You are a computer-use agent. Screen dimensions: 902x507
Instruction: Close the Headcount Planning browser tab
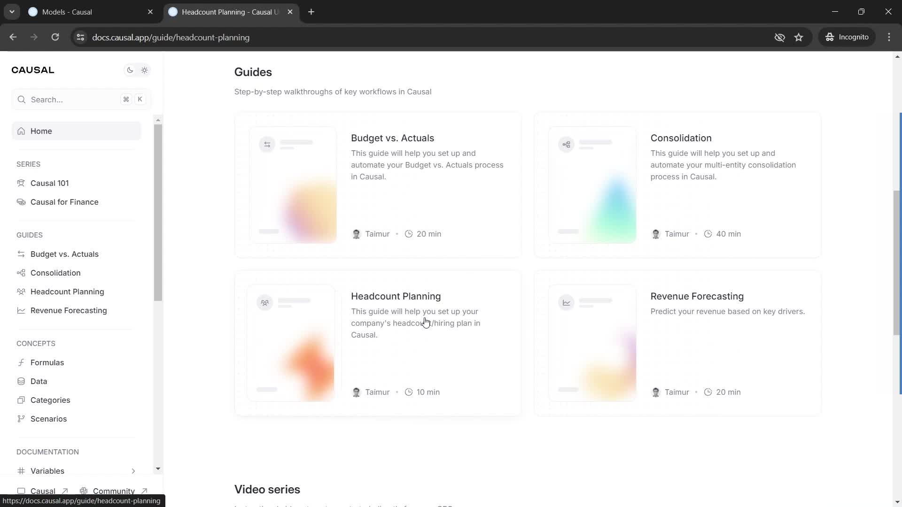pos(290,12)
